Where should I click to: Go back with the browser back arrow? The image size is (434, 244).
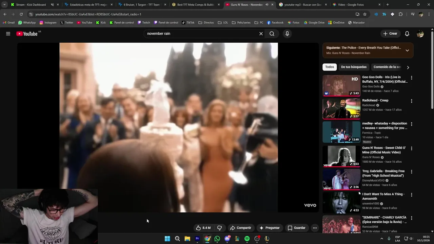(5, 14)
